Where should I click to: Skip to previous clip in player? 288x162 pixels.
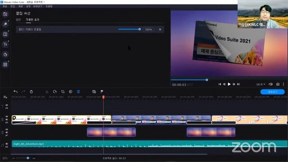(220, 84)
